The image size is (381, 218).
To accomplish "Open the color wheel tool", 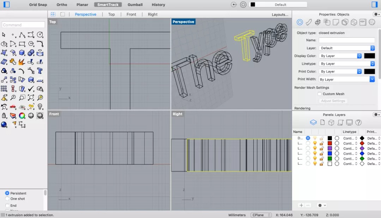I will 22,116.
